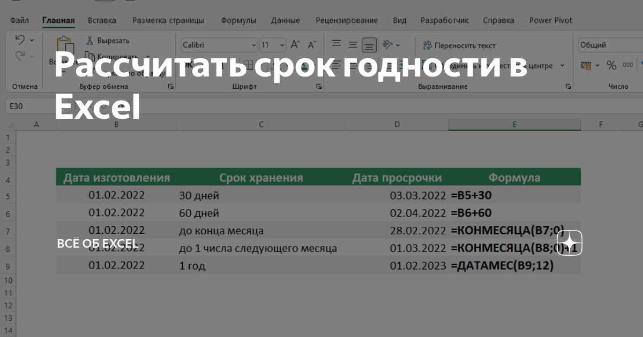The image size is (643, 337).
Task: Select cell with '30 дней'
Action: [261, 196]
